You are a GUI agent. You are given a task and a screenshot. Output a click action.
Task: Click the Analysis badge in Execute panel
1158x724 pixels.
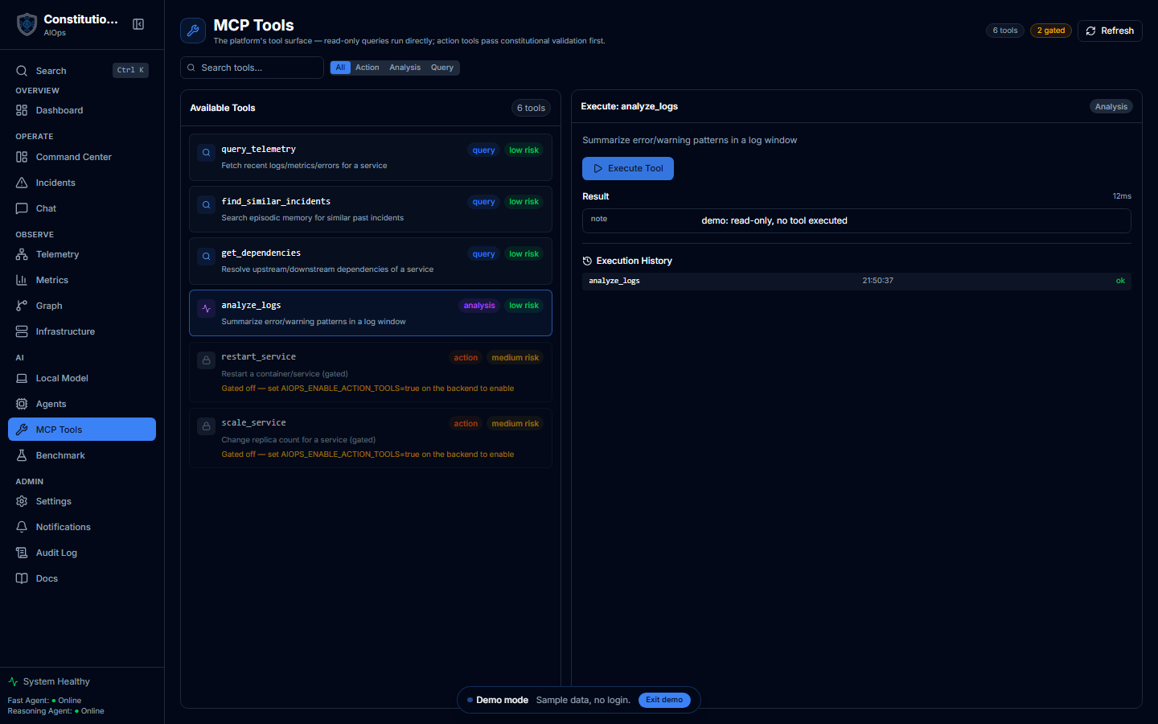pos(1111,107)
